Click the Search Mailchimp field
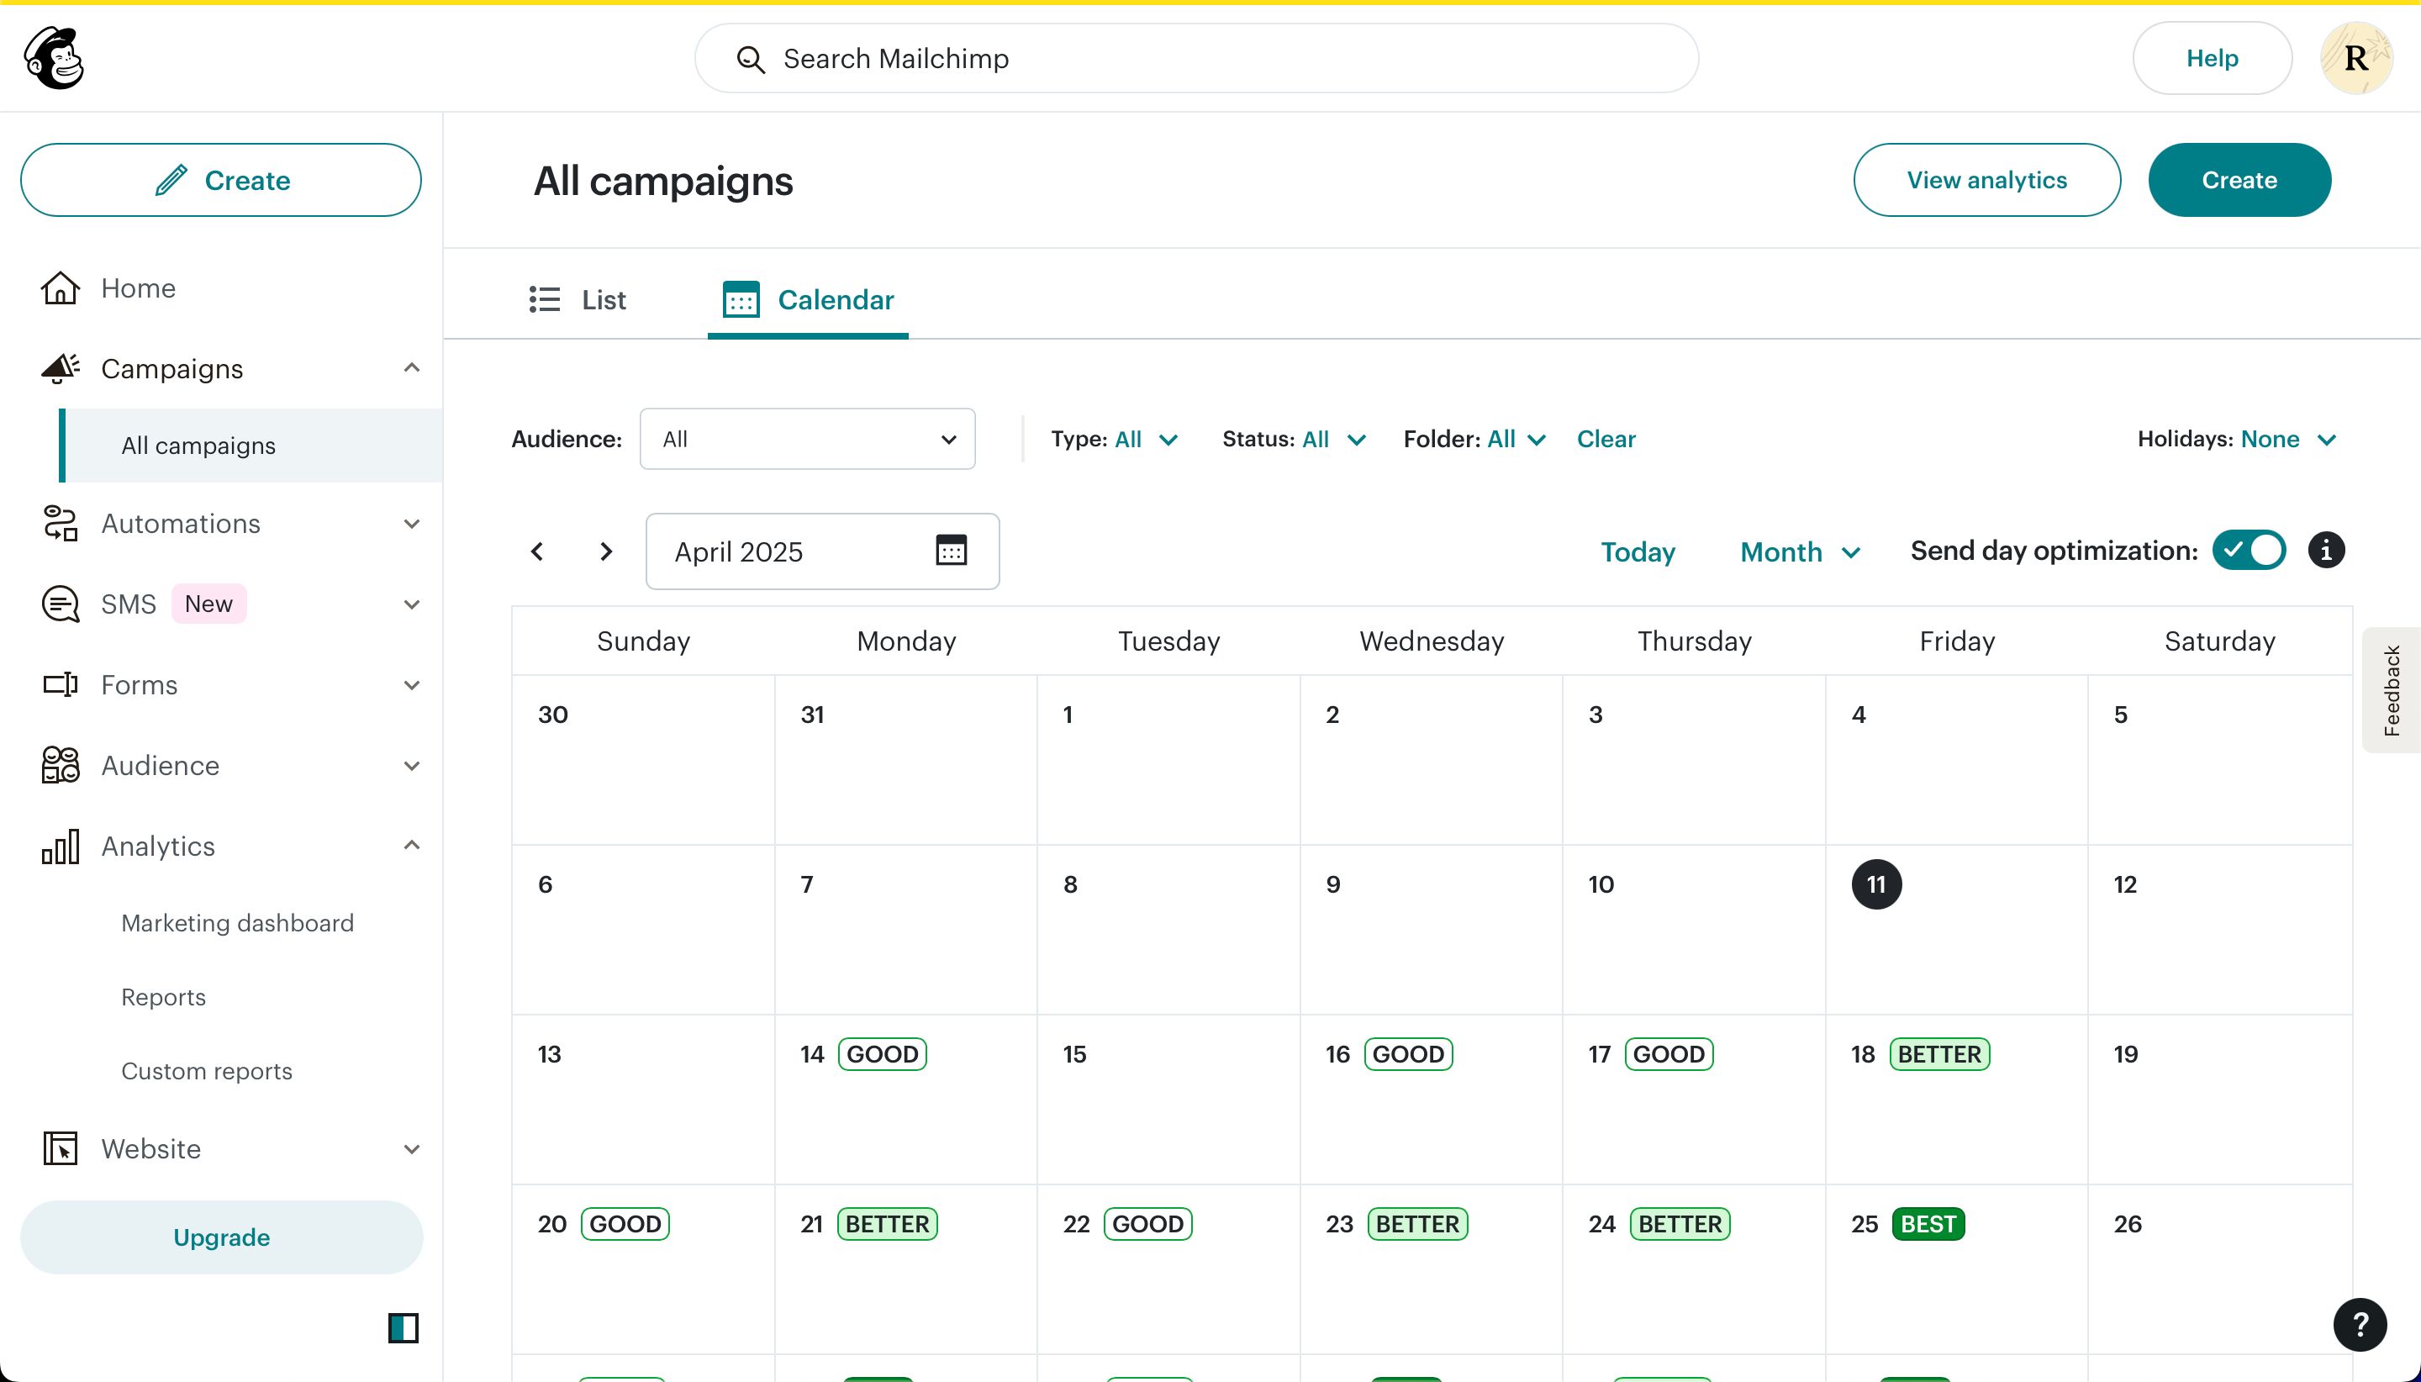 point(1196,59)
